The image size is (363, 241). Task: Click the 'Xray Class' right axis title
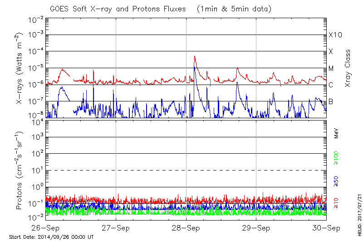click(x=348, y=68)
